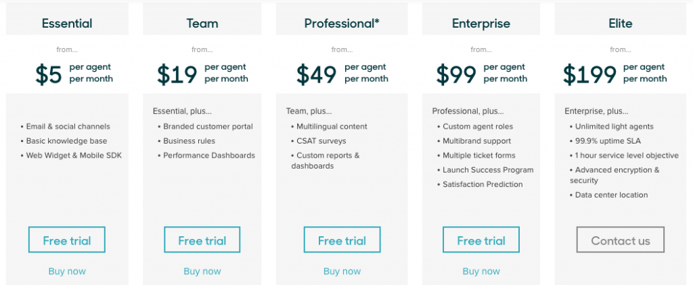
Task: Click Buy now under Essential
Action: pos(67,271)
